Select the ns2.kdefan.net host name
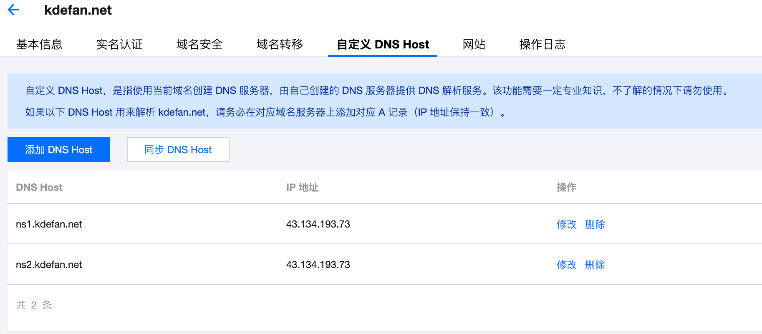 [49, 265]
